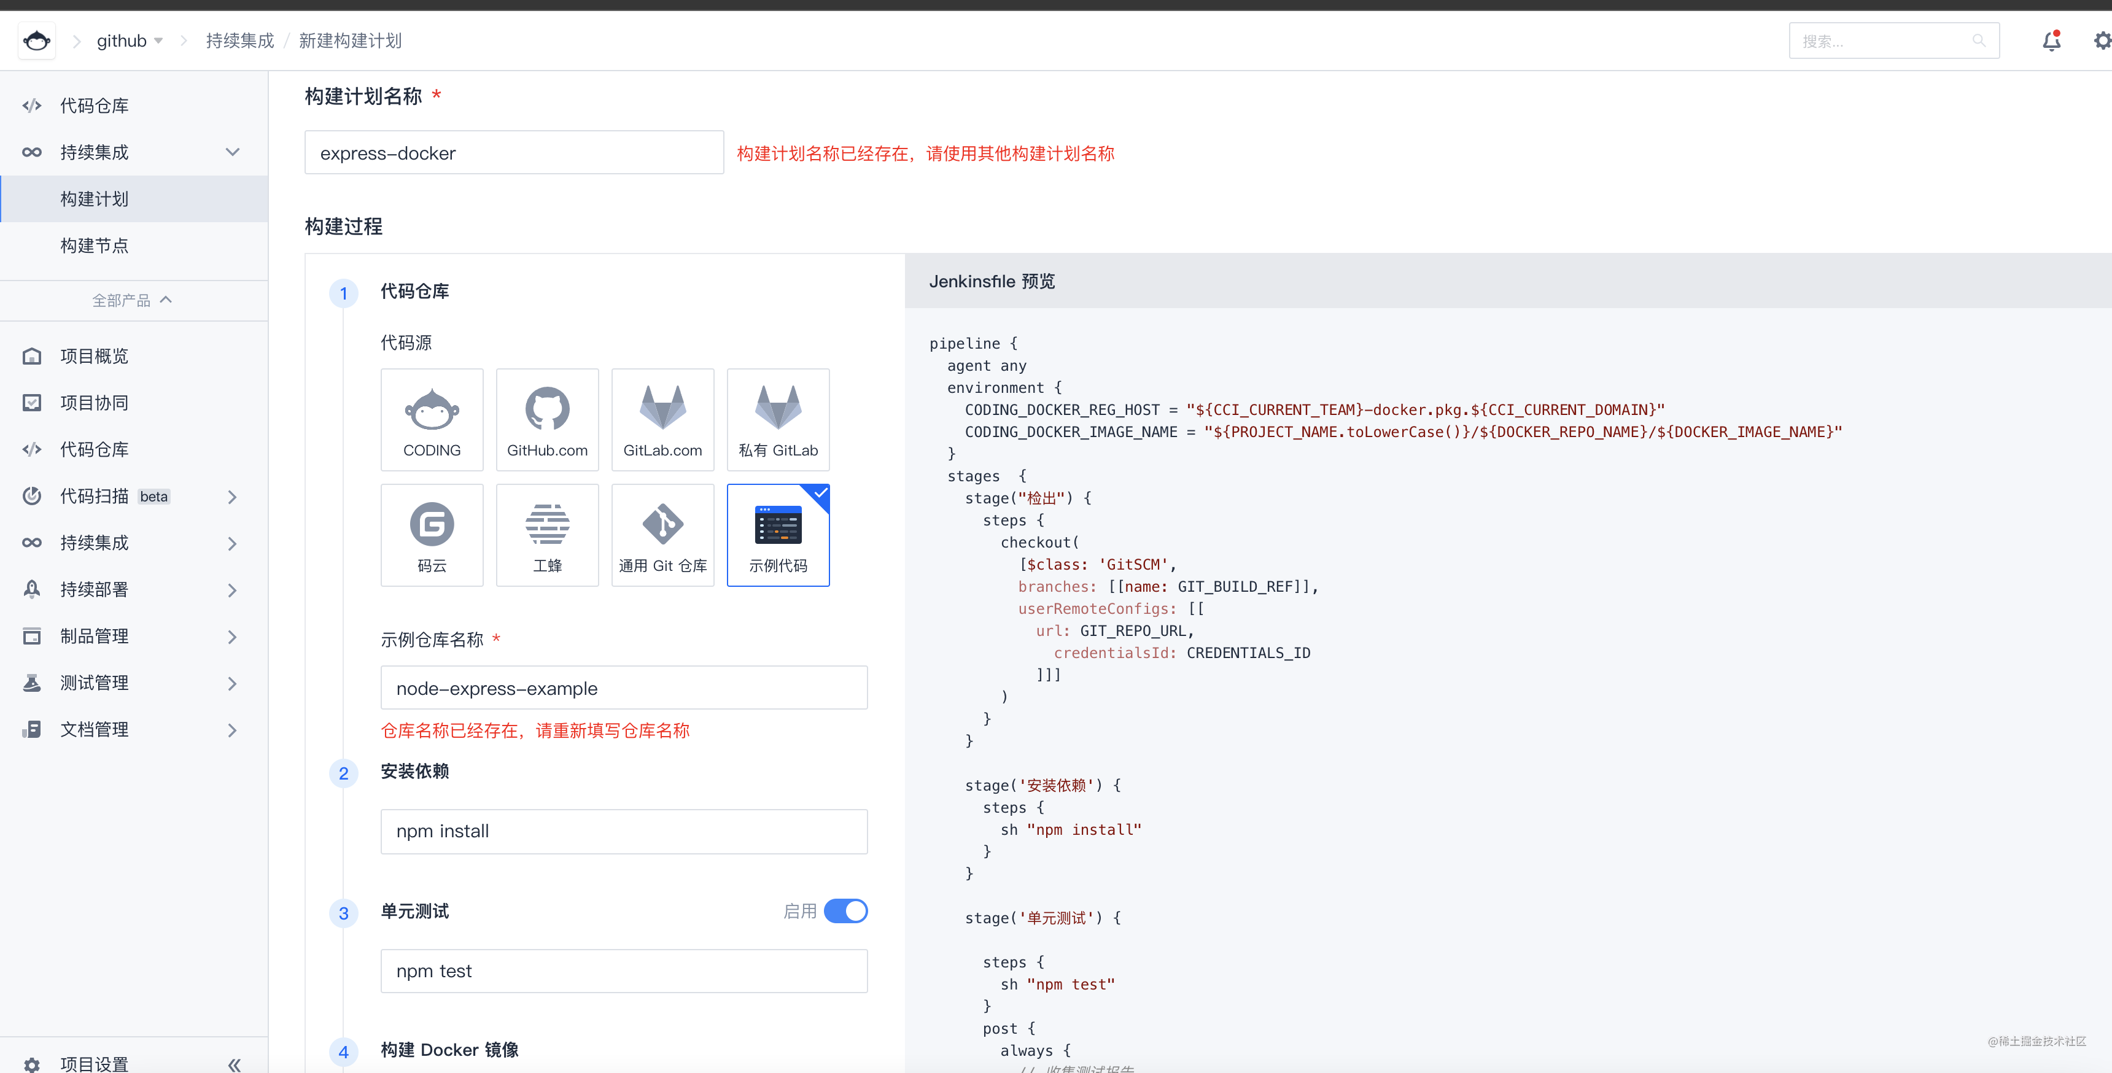Click the CODING home logo
The image size is (2112, 1073).
tap(37, 40)
